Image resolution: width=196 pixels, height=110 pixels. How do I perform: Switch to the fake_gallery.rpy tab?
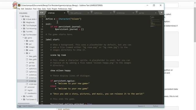click(76, 13)
